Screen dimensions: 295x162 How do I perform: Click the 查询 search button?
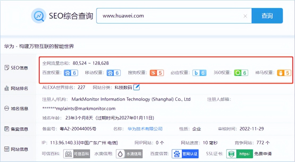pyautogui.click(x=267, y=16)
